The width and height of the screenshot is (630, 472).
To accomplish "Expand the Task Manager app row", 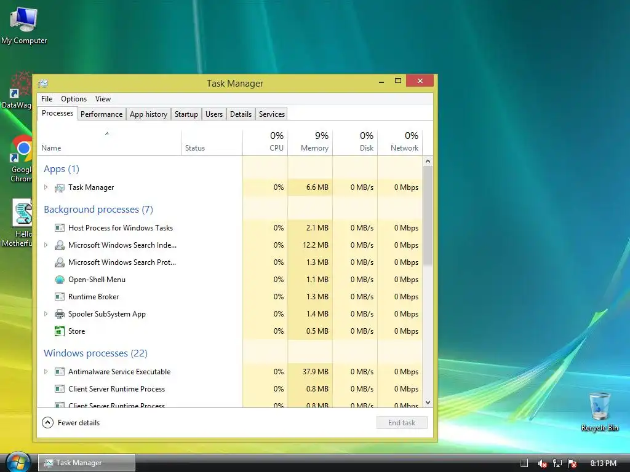I will (46, 187).
